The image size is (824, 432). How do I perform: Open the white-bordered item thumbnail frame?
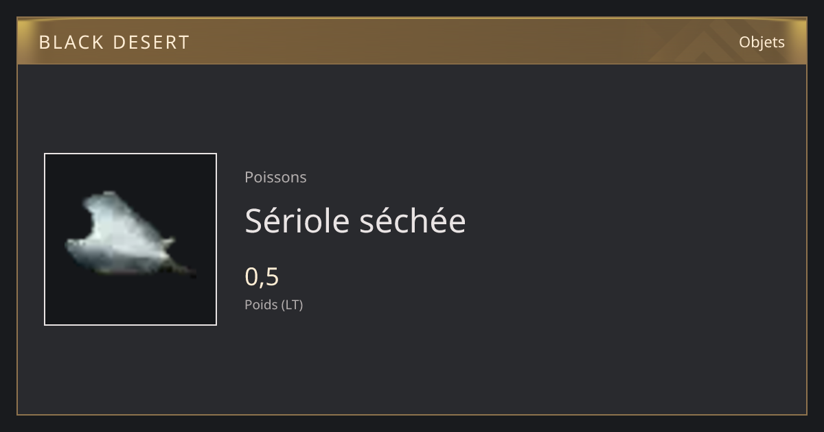130,239
